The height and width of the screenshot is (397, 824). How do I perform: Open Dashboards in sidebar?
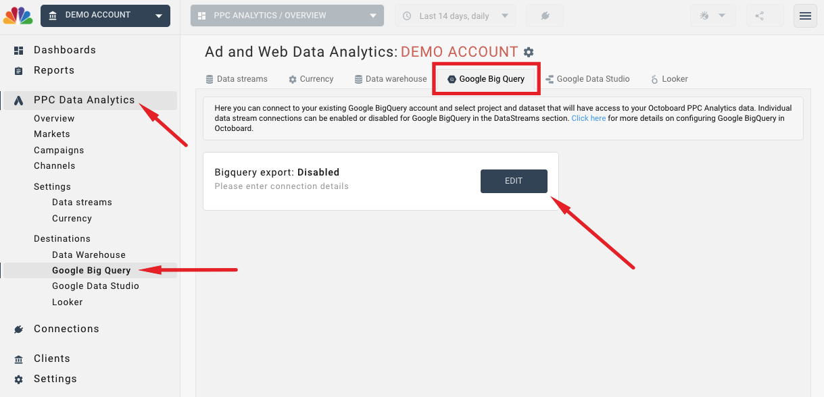click(x=65, y=50)
